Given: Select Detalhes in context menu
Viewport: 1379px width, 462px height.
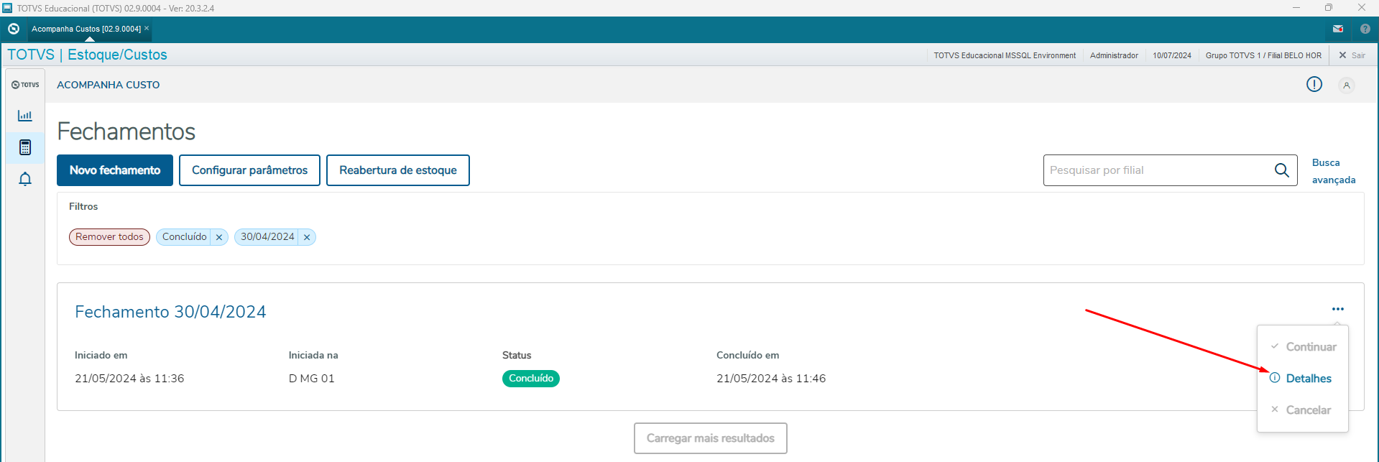Looking at the screenshot, I should [x=1303, y=379].
